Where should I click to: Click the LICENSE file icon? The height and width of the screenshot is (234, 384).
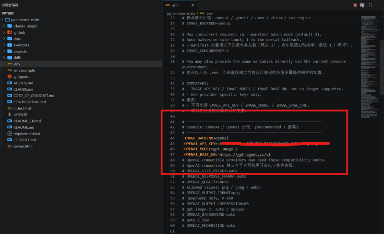(x=10, y=115)
